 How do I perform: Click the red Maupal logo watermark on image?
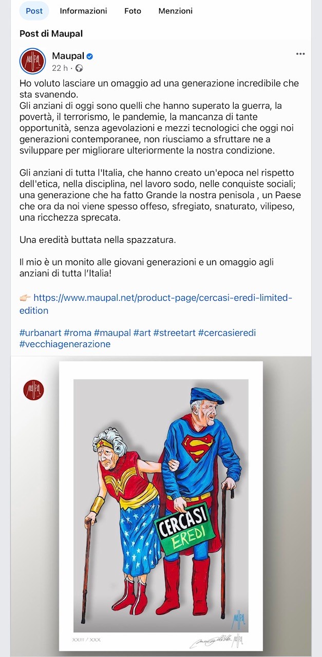[33, 390]
